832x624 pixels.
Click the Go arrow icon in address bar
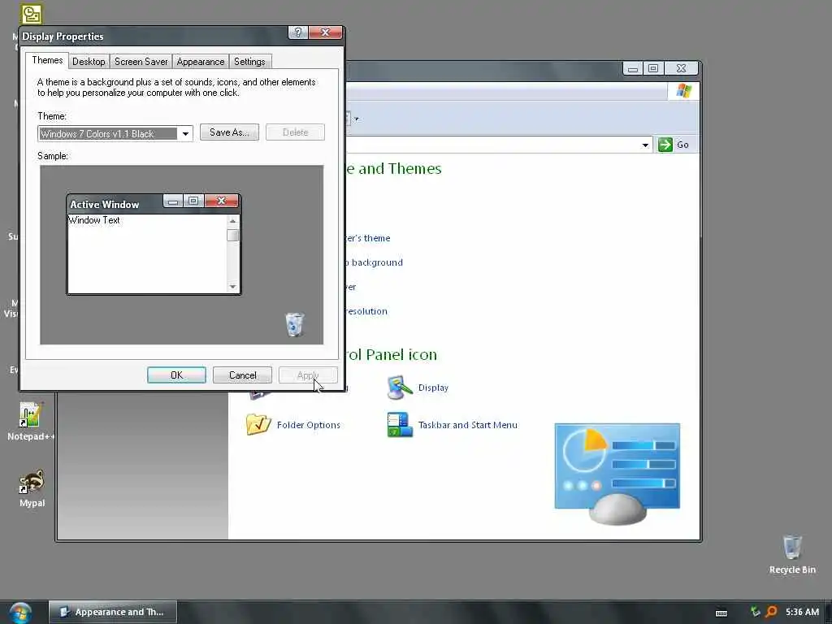[665, 145]
